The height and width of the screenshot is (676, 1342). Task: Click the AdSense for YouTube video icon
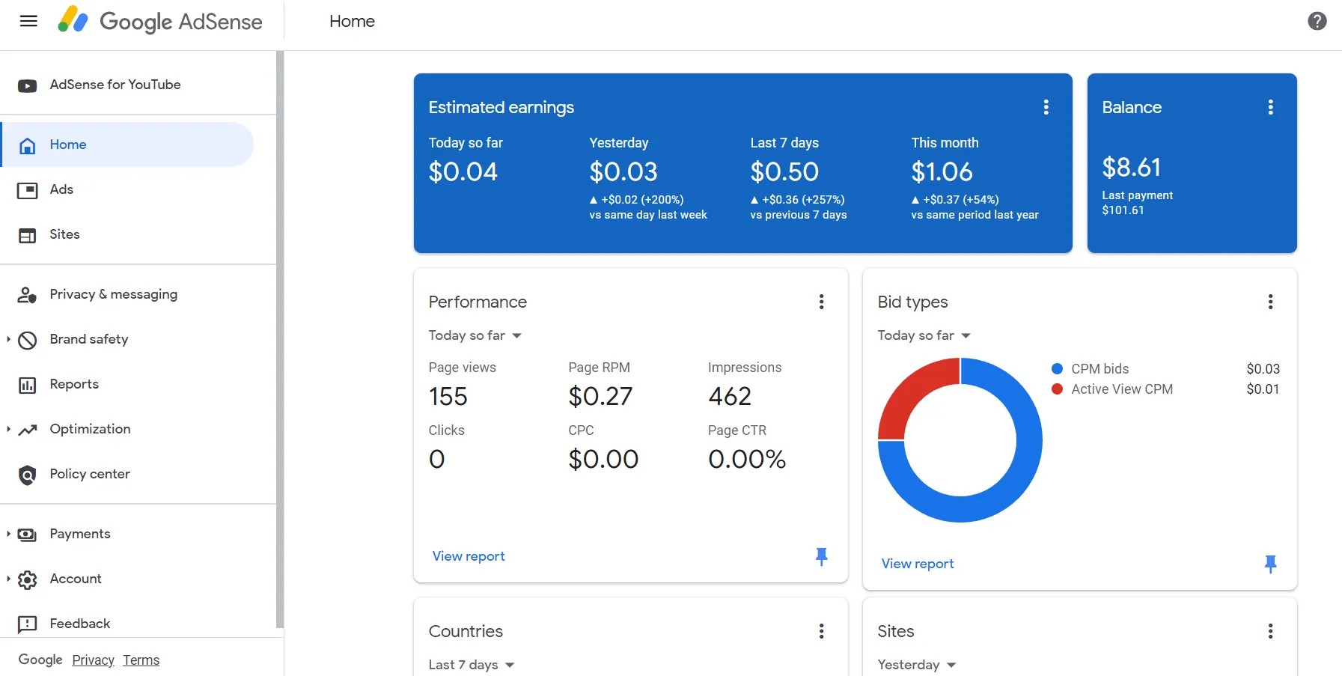pos(28,85)
